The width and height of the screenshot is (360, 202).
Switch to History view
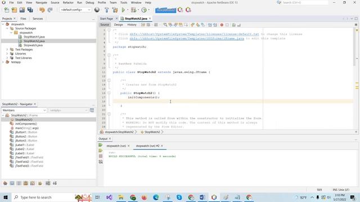pos(132,25)
